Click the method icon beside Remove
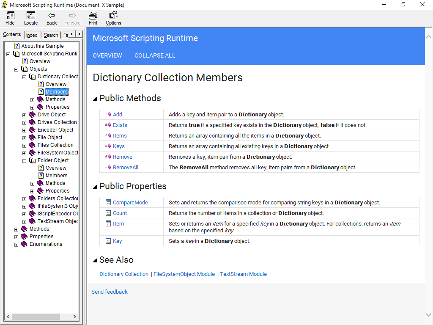This screenshot has height=325, width=433. [108, 157]
